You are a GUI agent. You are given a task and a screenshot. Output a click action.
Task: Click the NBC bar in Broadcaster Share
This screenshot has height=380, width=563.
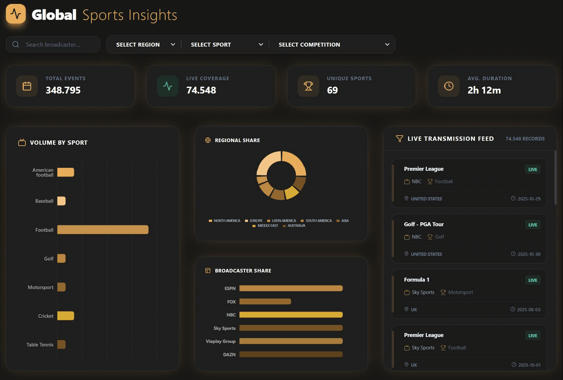(291, 315)
